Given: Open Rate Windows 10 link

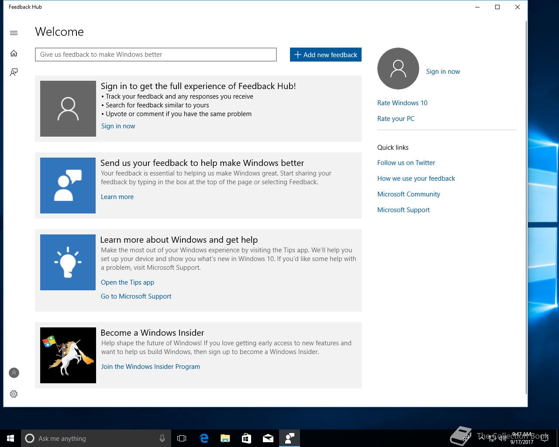Looking at the screenshot, I should pyautogui.click(x=402, y=103).
